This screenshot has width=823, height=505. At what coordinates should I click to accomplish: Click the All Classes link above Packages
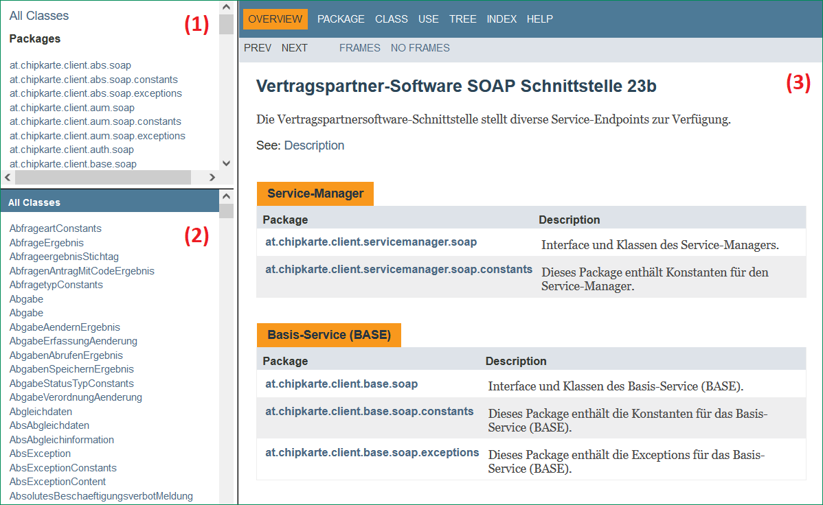(x=39, y=16)
